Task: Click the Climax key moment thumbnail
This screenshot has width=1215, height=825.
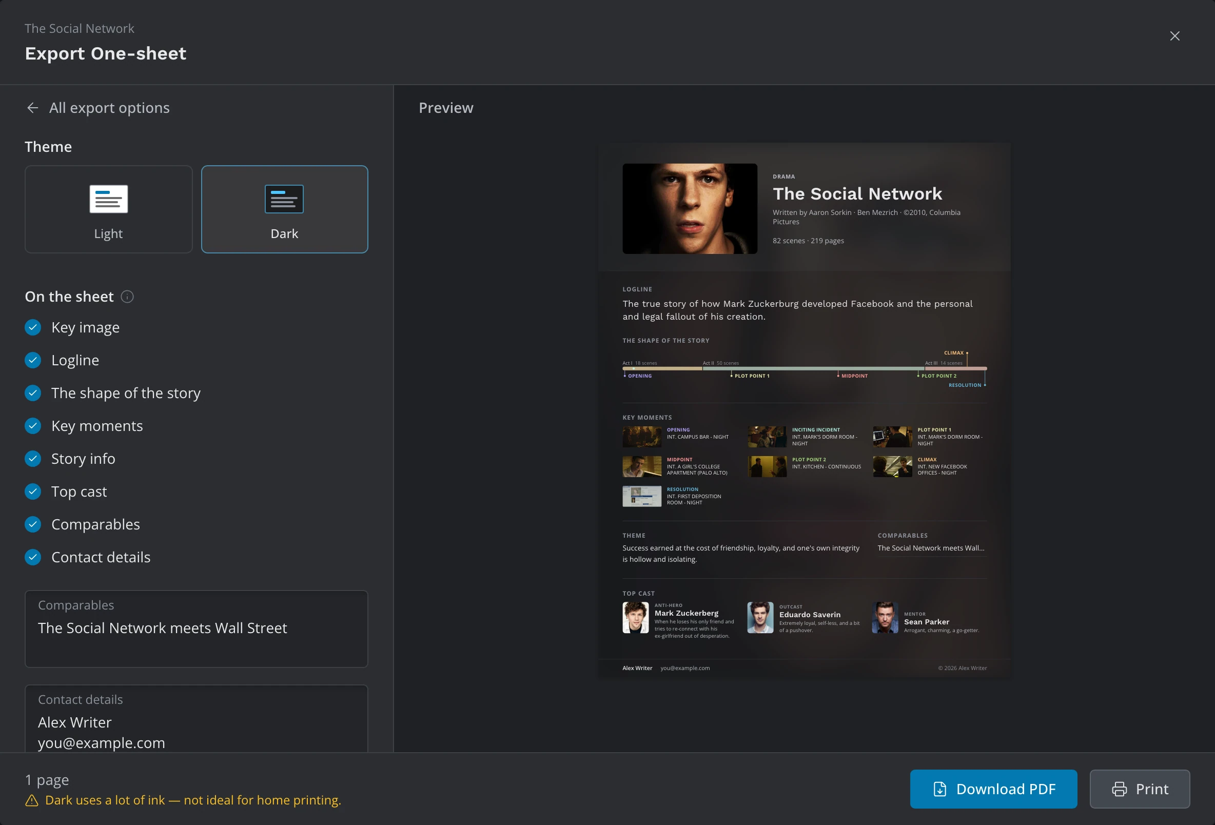Action: click(892, 466)
